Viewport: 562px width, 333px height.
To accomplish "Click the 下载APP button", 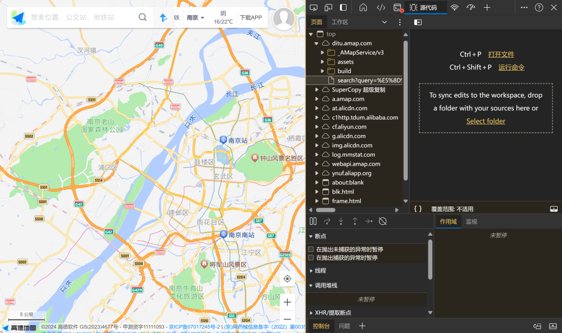I will (x=251, y=17).
